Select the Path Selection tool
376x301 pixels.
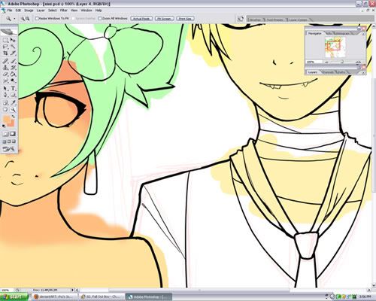(x=5, y=89)
